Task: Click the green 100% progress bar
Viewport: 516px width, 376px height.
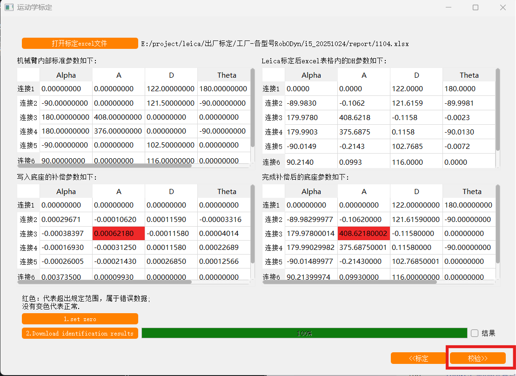Action: pyautogui.click(x=304, y=333)
